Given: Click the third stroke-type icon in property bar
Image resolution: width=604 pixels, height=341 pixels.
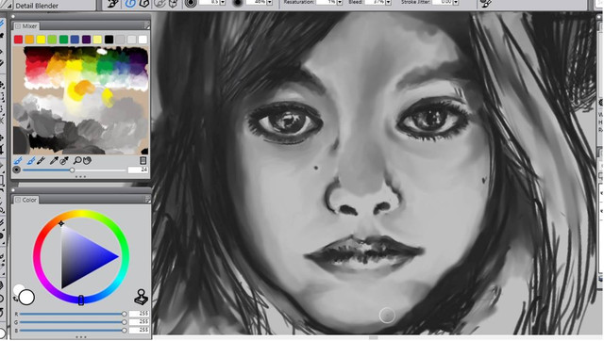Looking at the screenshot, I should point(144,4).
